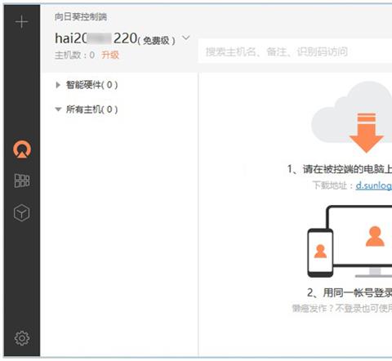Collapse the 所有主机(0) group triangle

coord(58,109)
